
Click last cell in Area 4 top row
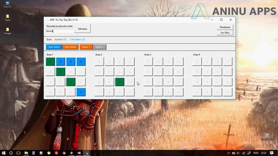click(228, 62)
